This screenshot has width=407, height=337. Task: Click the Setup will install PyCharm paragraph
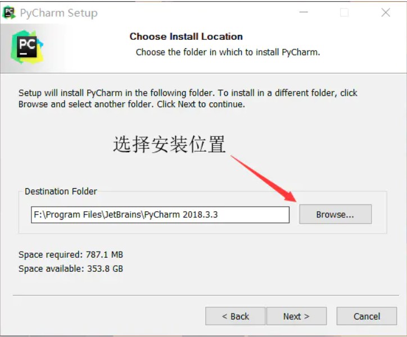[x=188, y=99]
